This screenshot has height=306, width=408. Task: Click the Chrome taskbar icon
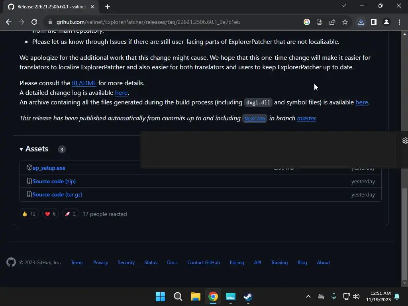(x=213, y=296)
